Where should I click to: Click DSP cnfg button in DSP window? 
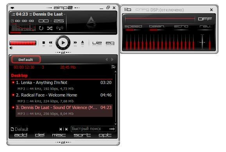[x=142, y=10]
